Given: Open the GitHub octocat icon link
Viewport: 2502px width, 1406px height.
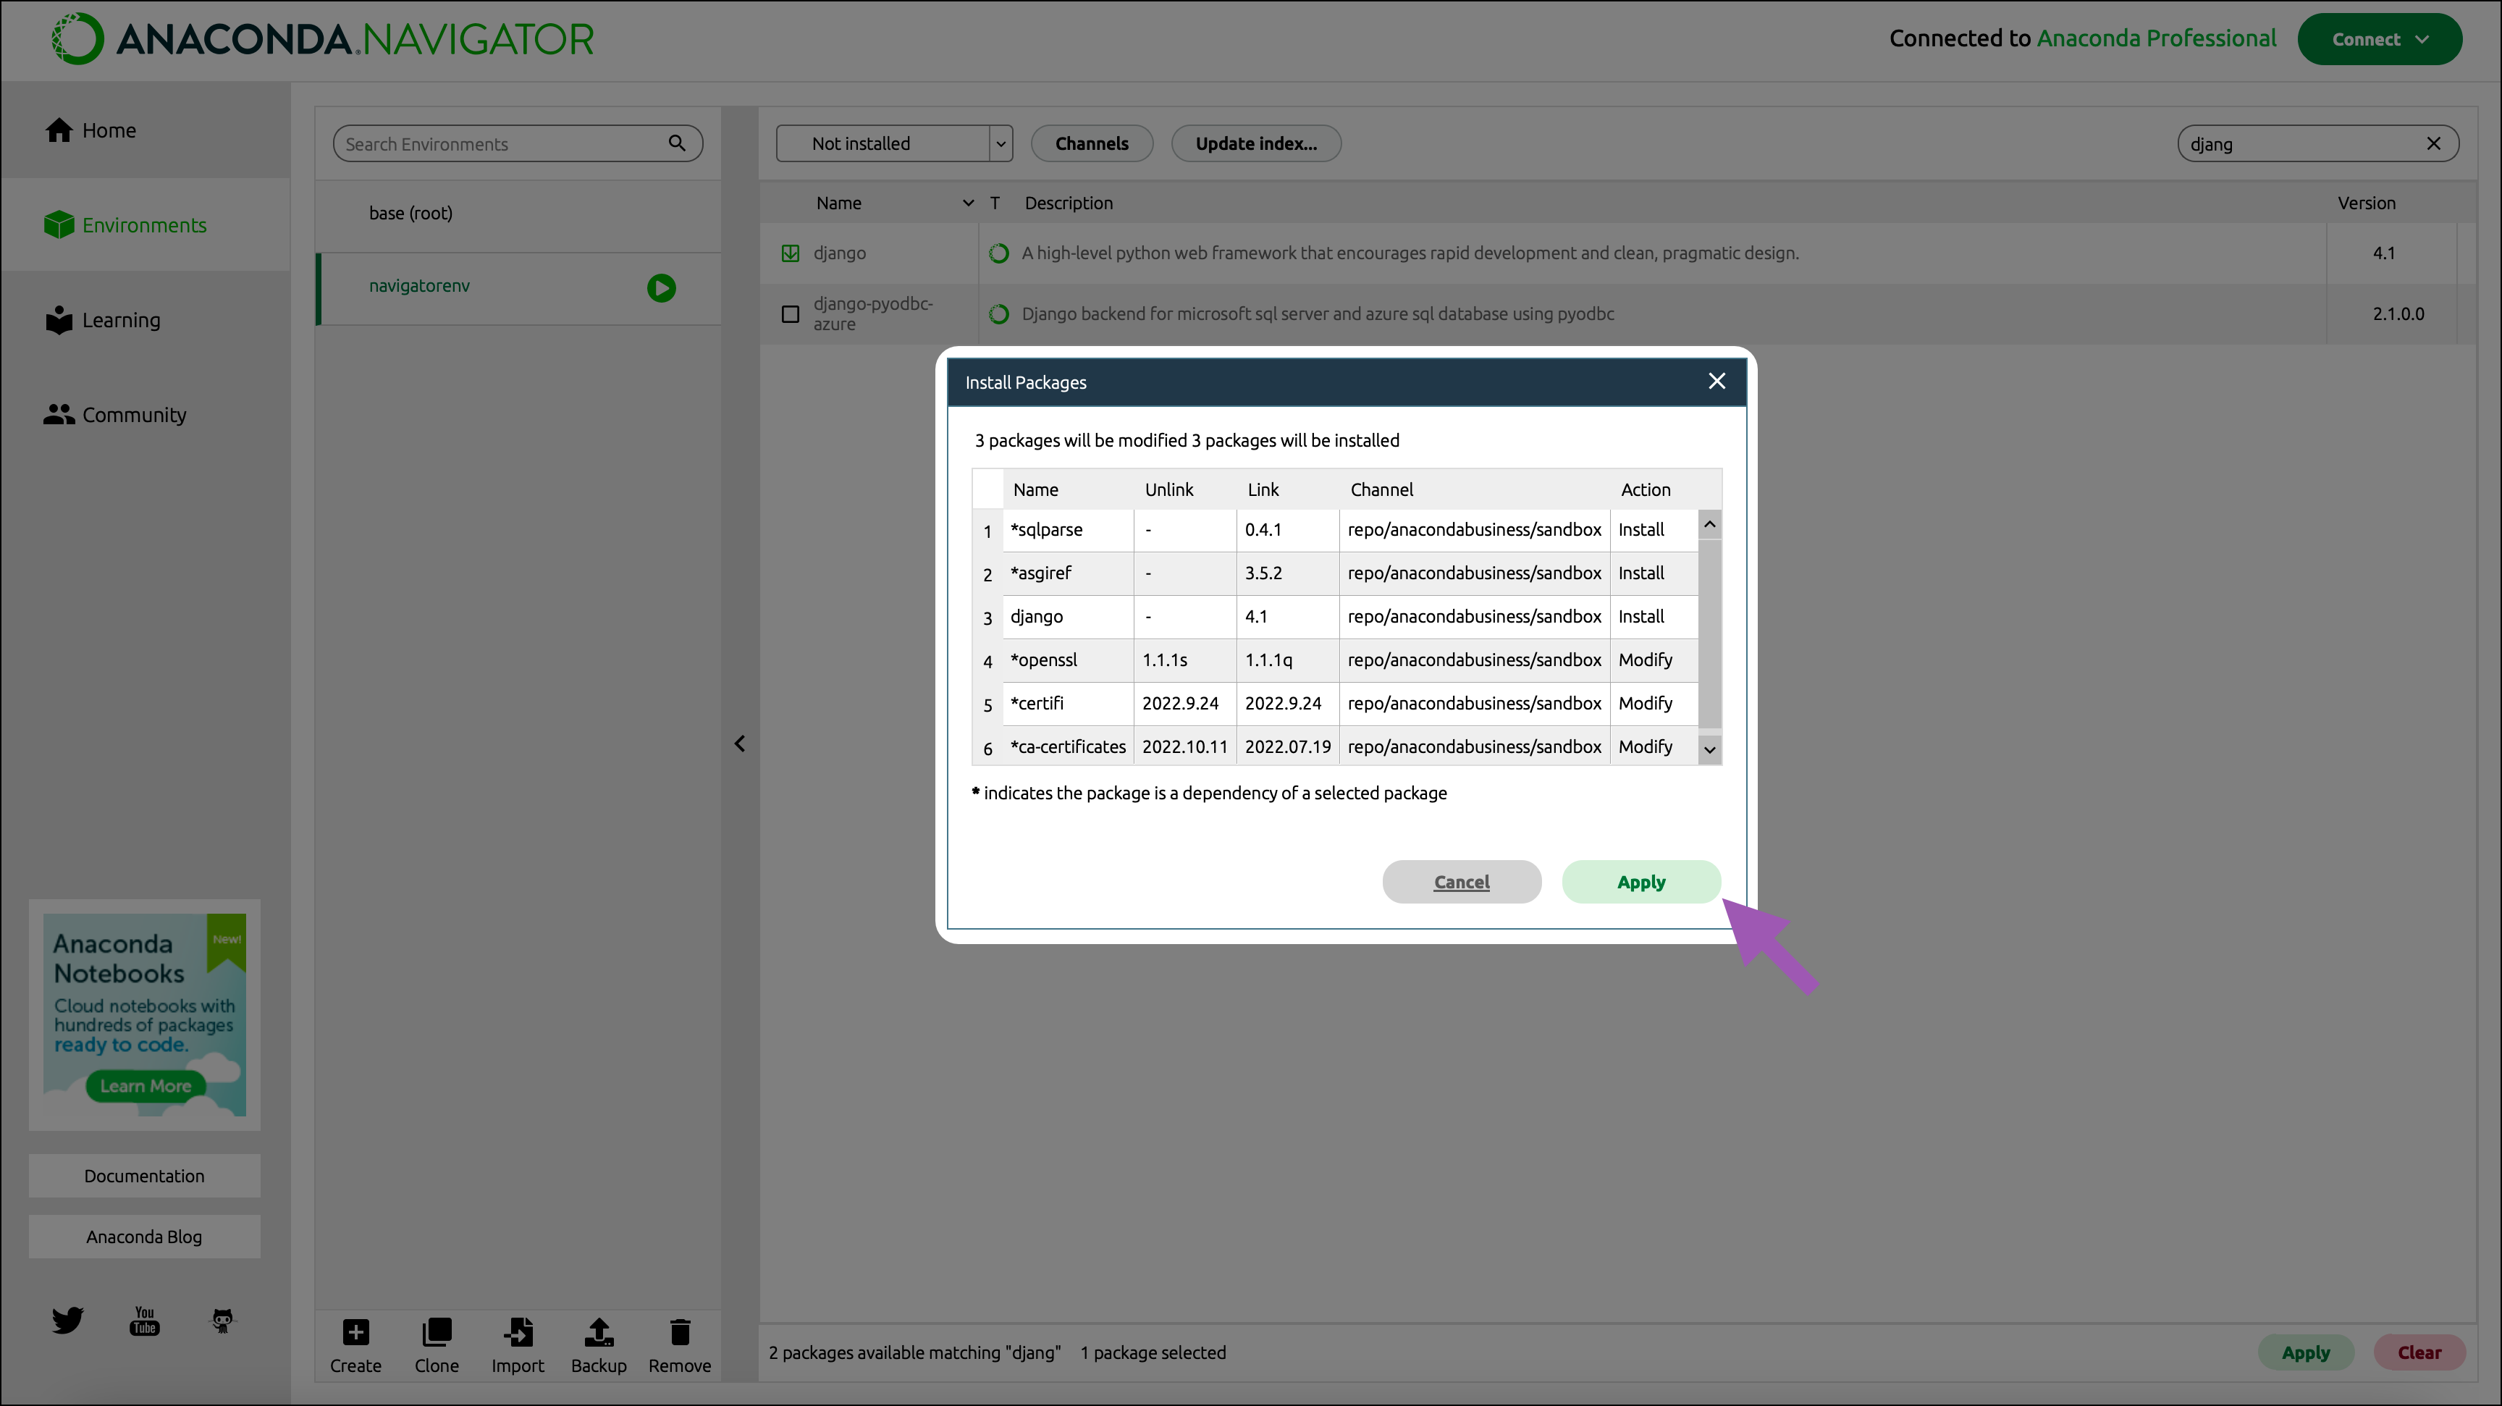Looking at the screenshot, I should (222, 1321).
